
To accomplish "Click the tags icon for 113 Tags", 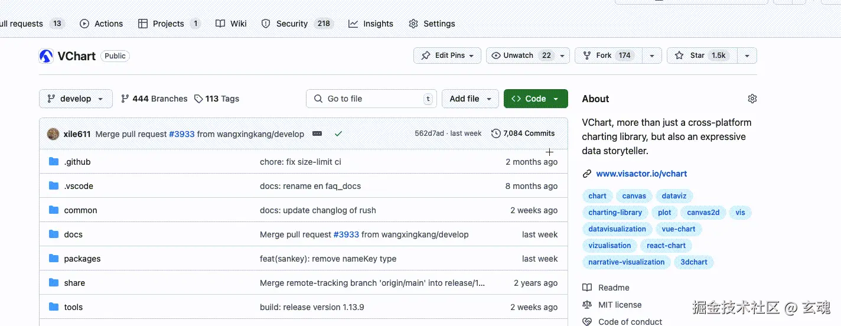I will (x=198, y=99).
